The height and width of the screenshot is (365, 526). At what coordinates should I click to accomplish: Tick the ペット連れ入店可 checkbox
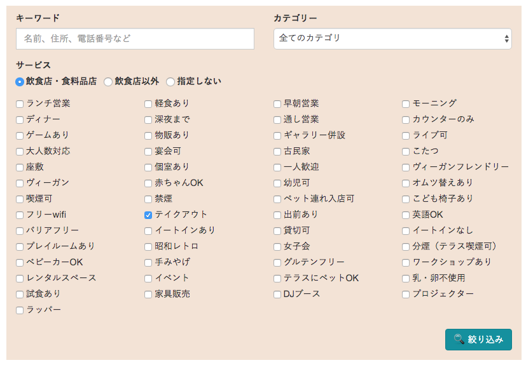(x=277, y=199)
